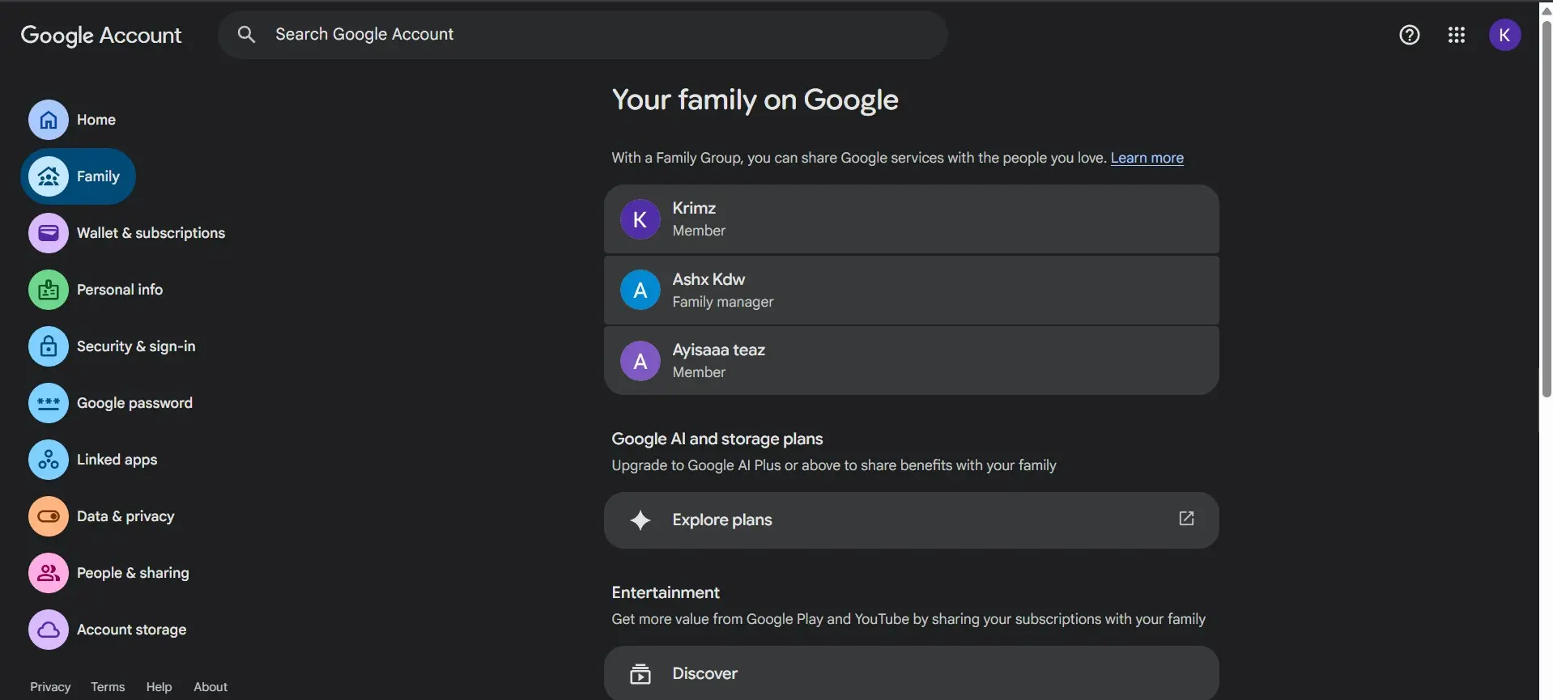Click the Data & privacy toggle icon
The image size is (1553, 700).
pos(49,516)
